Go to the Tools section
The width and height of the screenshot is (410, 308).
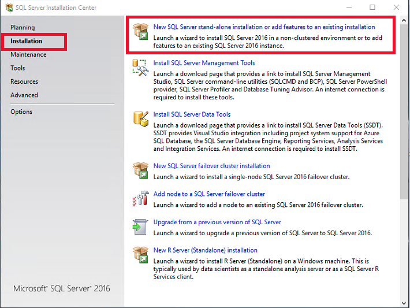point(18,68)
